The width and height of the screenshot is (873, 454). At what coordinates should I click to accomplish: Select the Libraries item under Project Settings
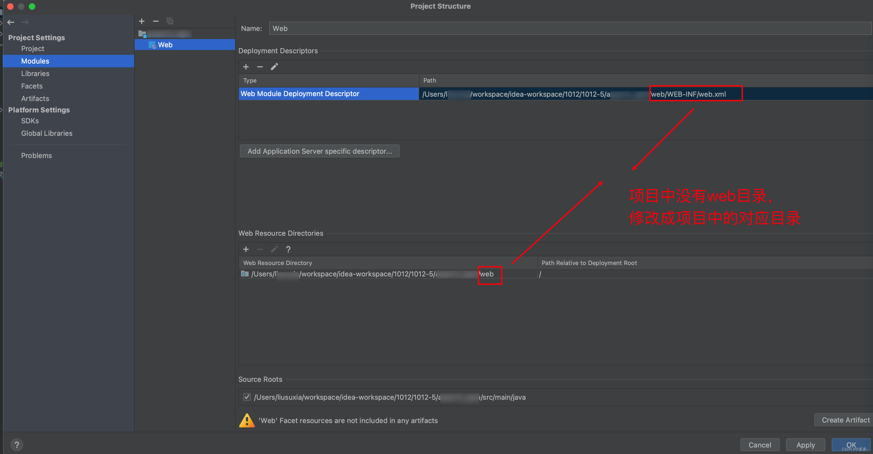(35, 73)
